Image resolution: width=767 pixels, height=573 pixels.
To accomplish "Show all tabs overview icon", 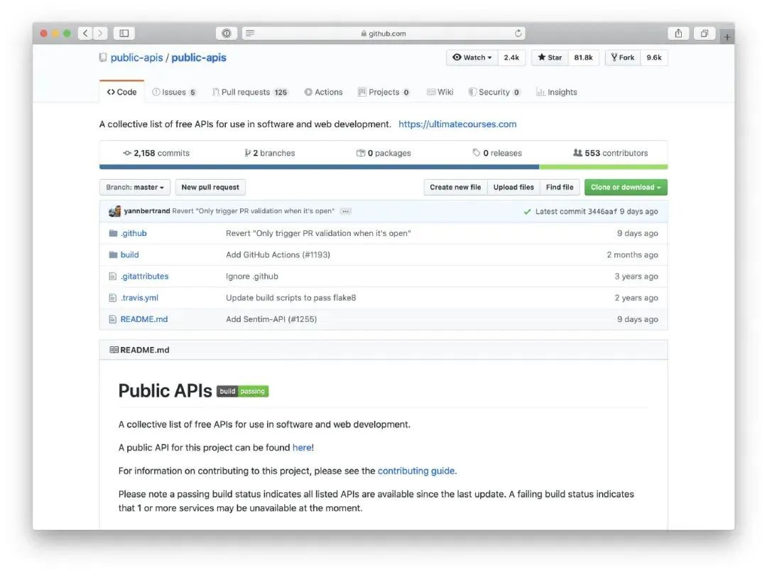I will 705,33.
